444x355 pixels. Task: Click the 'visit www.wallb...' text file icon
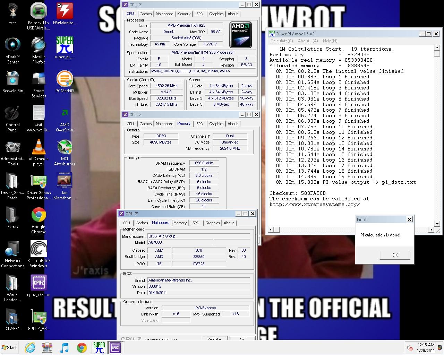tap(39, 119)
